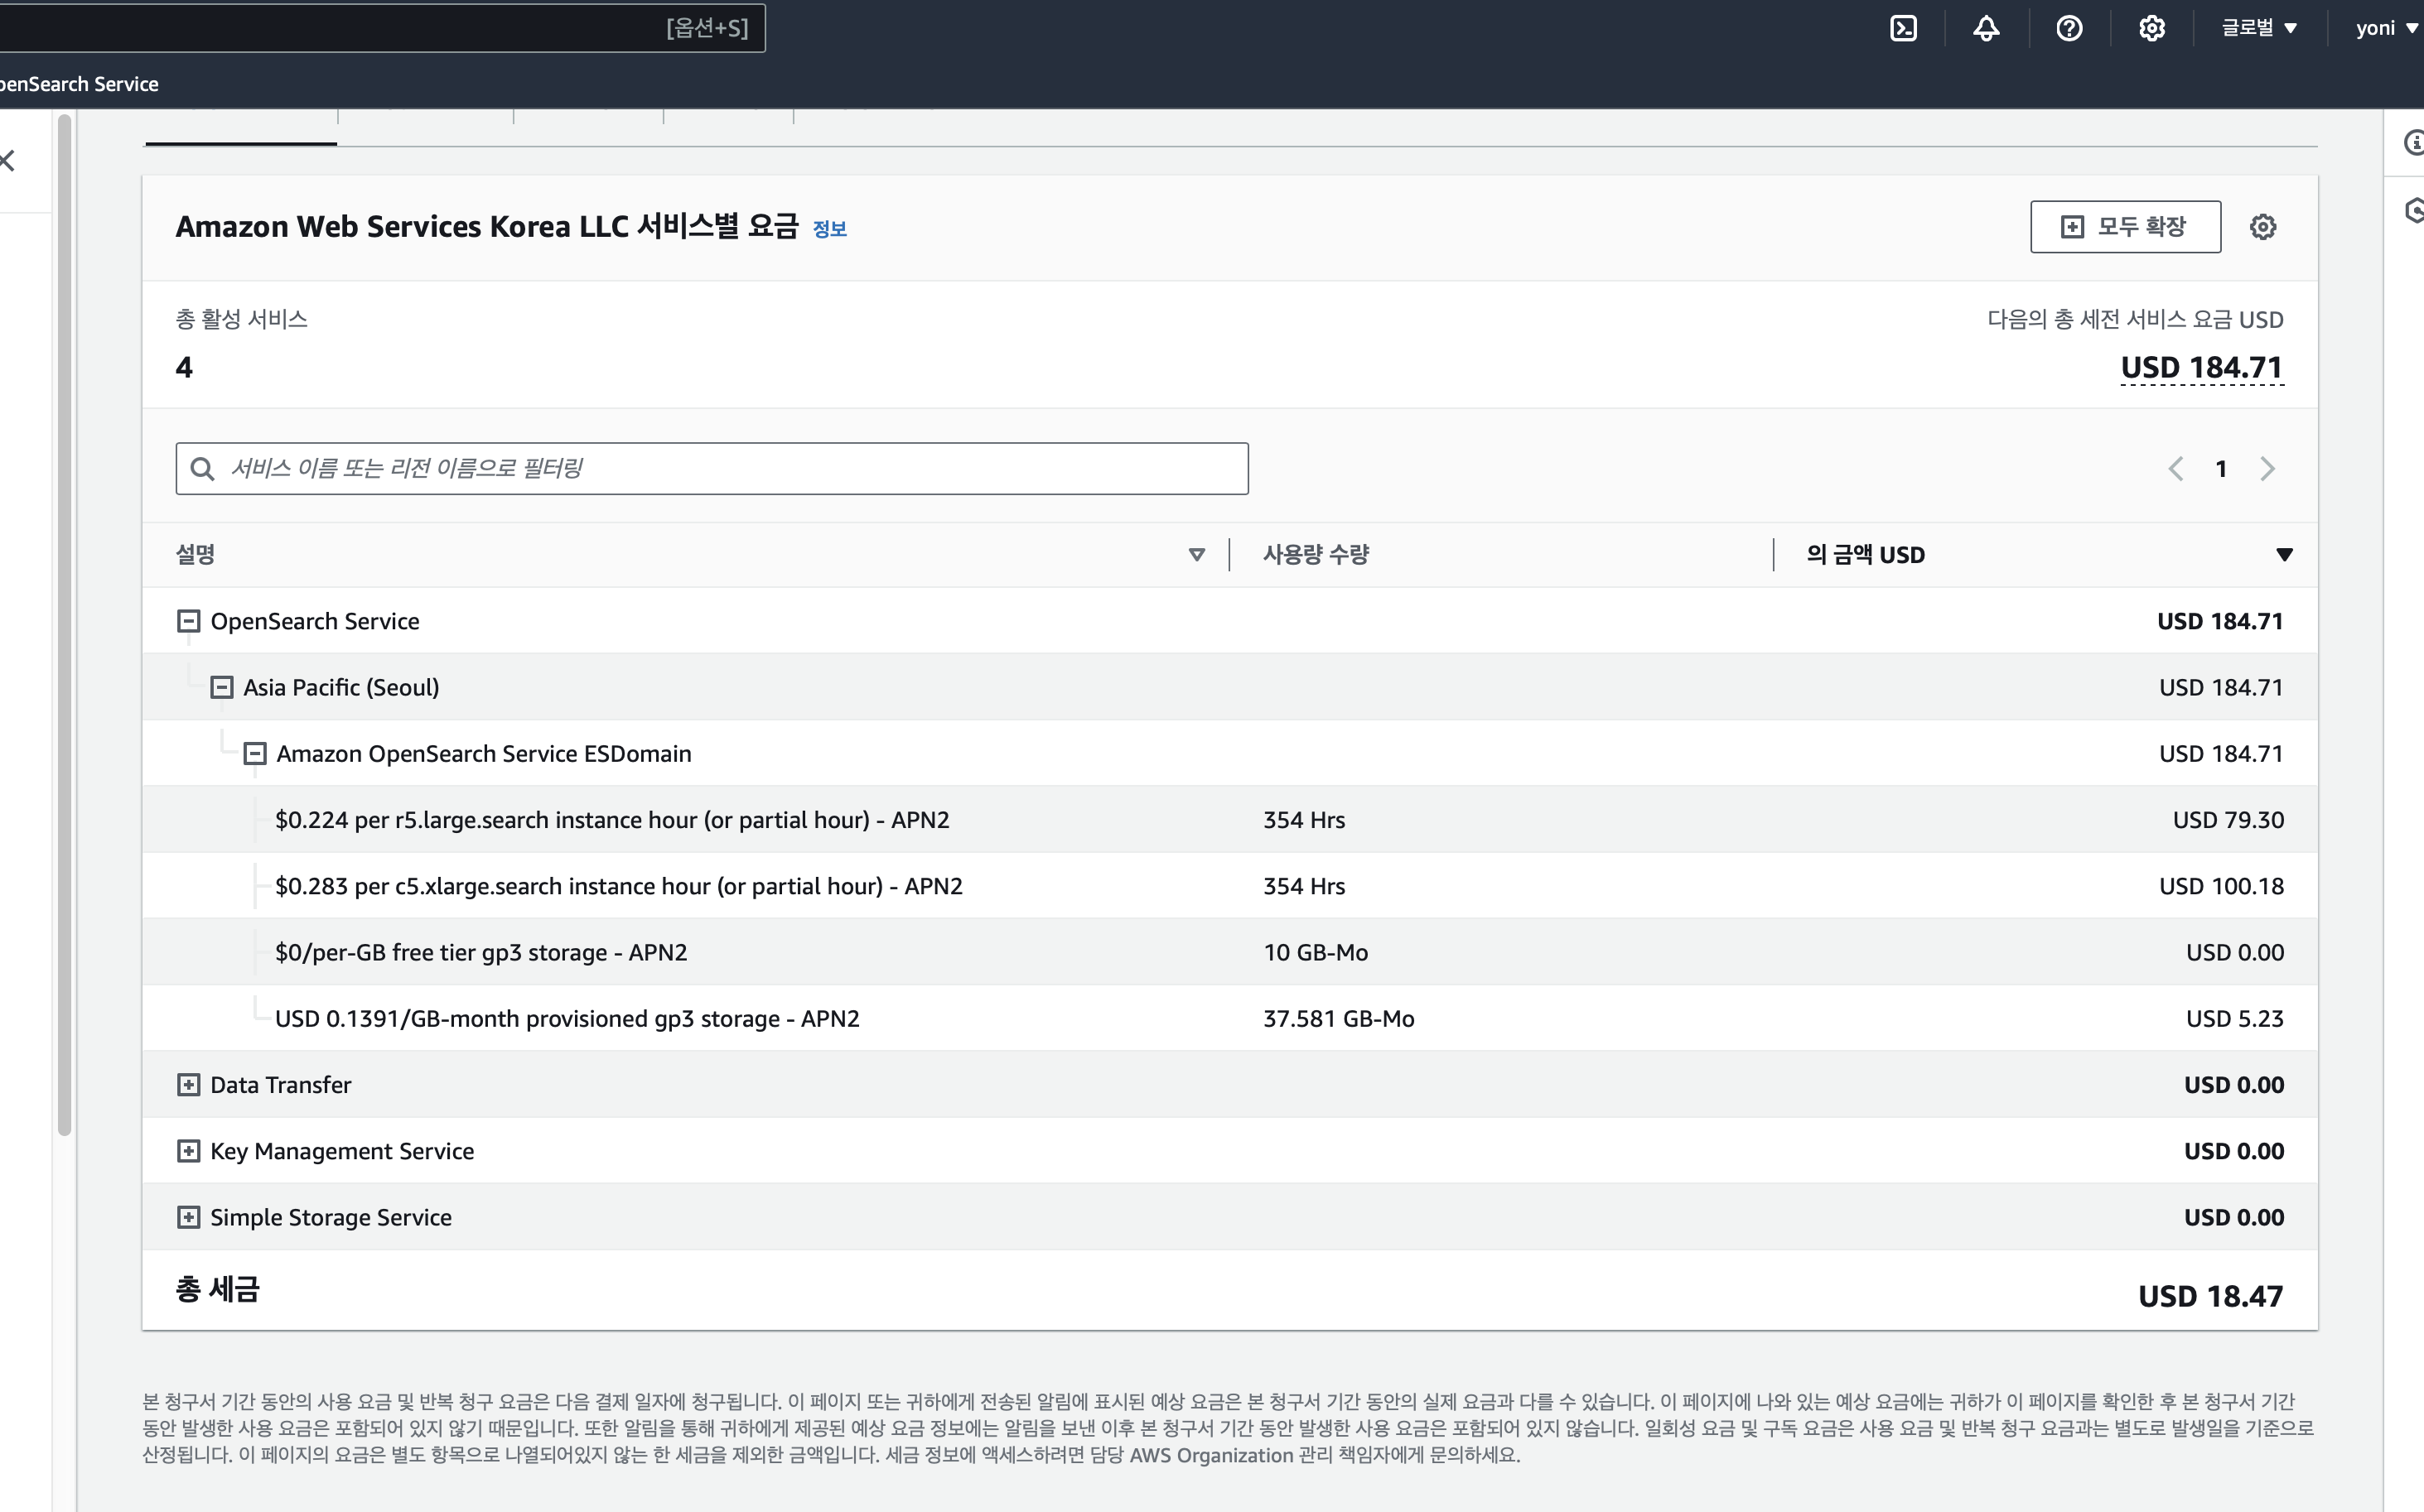Image resolution: width=2424 pixels, height=1512 pixels.
Task: Open the 글로벌 region dropdown
Action: click(x=2259, y=28)
